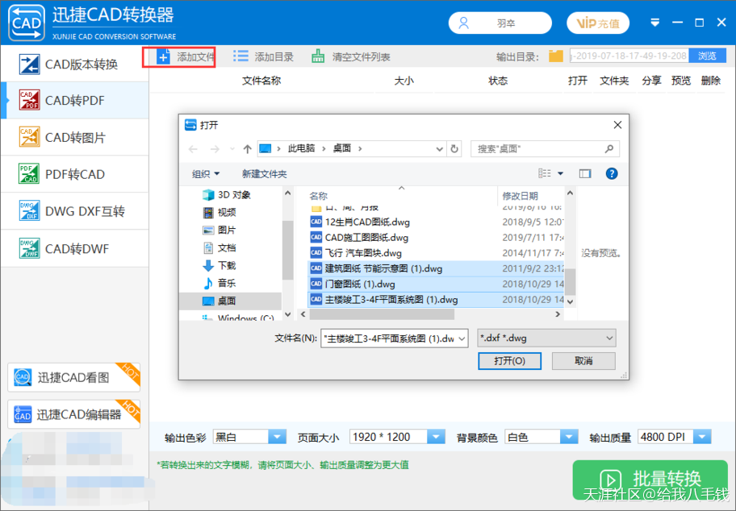Click 桌面 in the breadcrumb path
The height and width of the screenshot is (511, 736).
pyautogui.click(x=342, y=148)
